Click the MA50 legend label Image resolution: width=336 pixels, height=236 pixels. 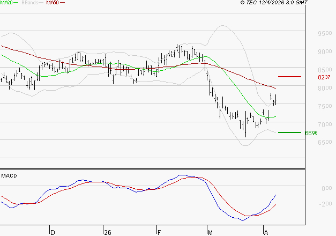click(x=53, y=2)
